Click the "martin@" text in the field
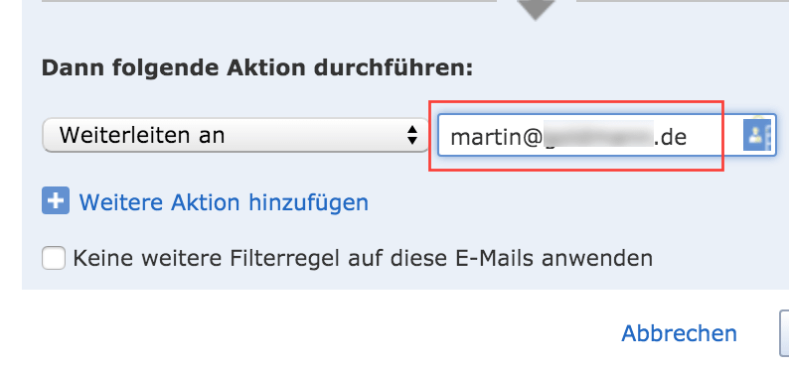This screenshot has width=789, height=369. 495,137
